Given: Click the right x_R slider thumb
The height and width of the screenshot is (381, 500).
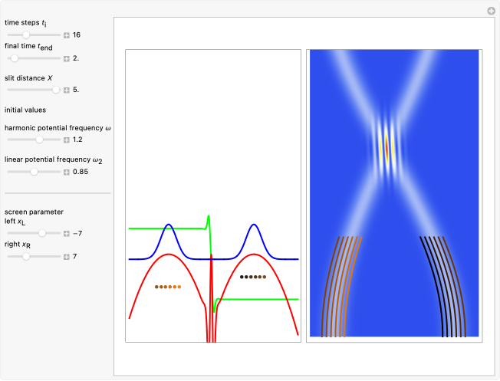Looking at the screenshot, I should pos(26,256).
